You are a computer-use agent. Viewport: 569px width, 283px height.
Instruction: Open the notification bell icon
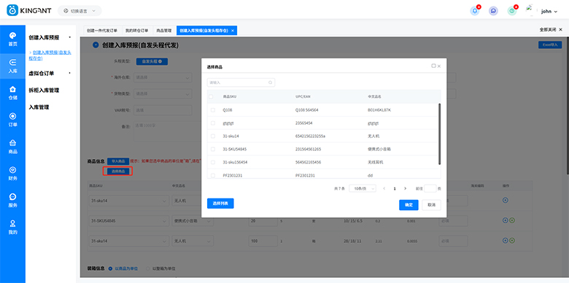tap(475, 11)
